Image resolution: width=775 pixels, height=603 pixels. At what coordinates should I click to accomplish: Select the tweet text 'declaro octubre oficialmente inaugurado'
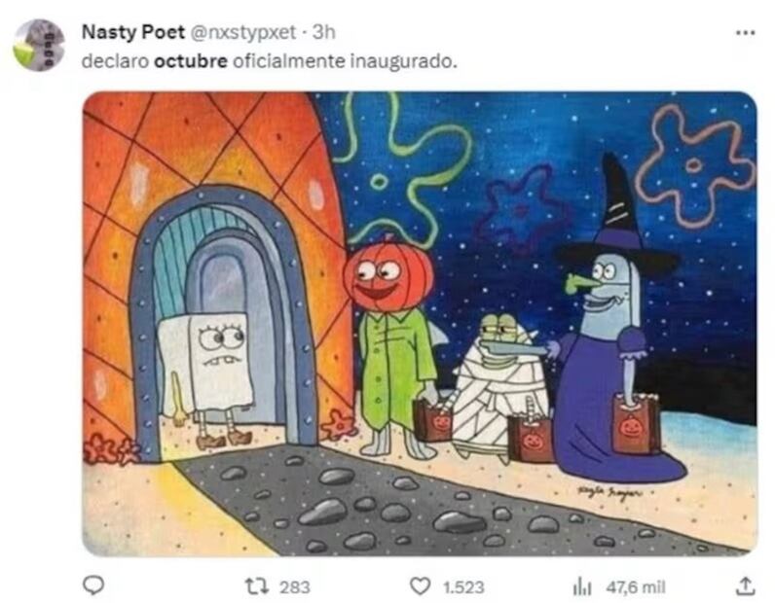coord(270,61)
